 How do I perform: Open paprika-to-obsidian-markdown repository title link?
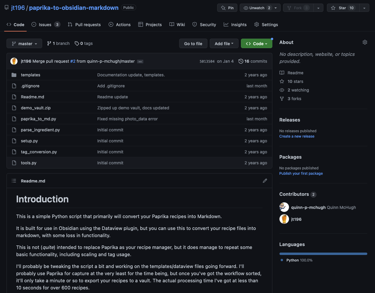click(x=74, y=8)
